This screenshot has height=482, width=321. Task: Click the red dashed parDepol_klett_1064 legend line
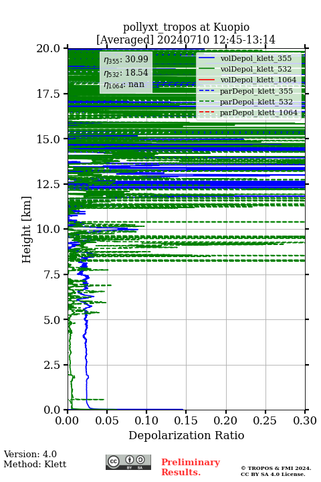tap(207, 112)
